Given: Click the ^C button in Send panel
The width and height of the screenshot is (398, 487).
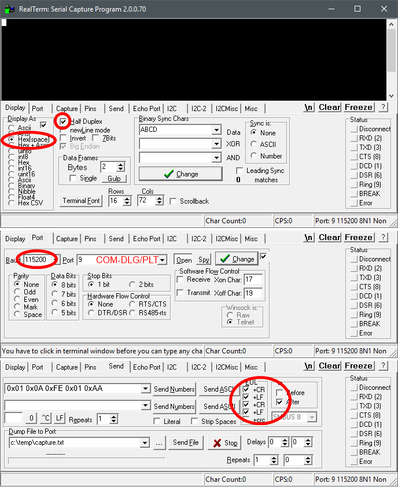Looking at the screenshot, I should point(46,418).
